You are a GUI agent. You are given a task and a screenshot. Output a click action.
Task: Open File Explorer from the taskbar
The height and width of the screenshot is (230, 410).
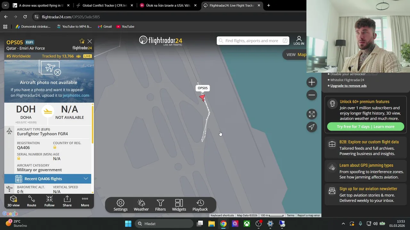(x=211, y=224)
